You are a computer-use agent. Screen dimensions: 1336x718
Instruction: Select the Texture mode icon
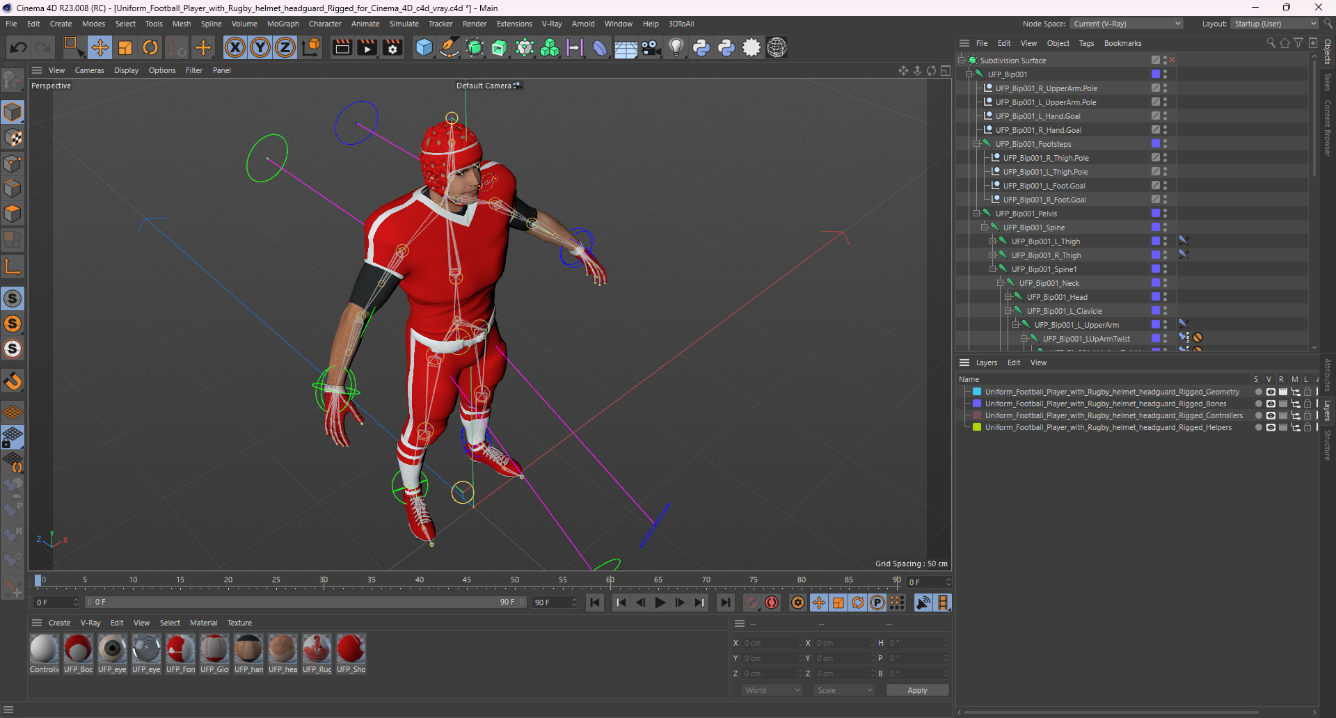[x=13, y=138]
